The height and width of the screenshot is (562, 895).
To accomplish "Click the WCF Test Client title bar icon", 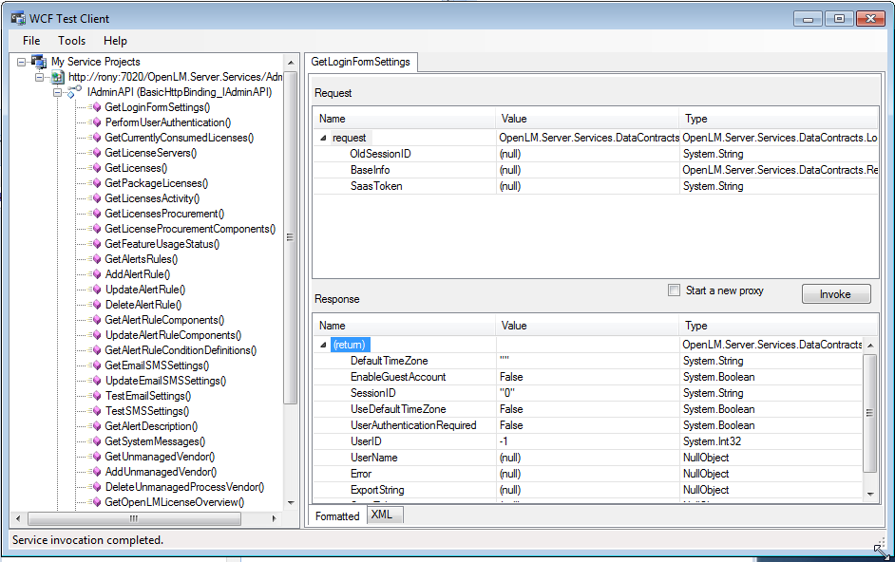I will pyautogui.click(x=18, y=18).
